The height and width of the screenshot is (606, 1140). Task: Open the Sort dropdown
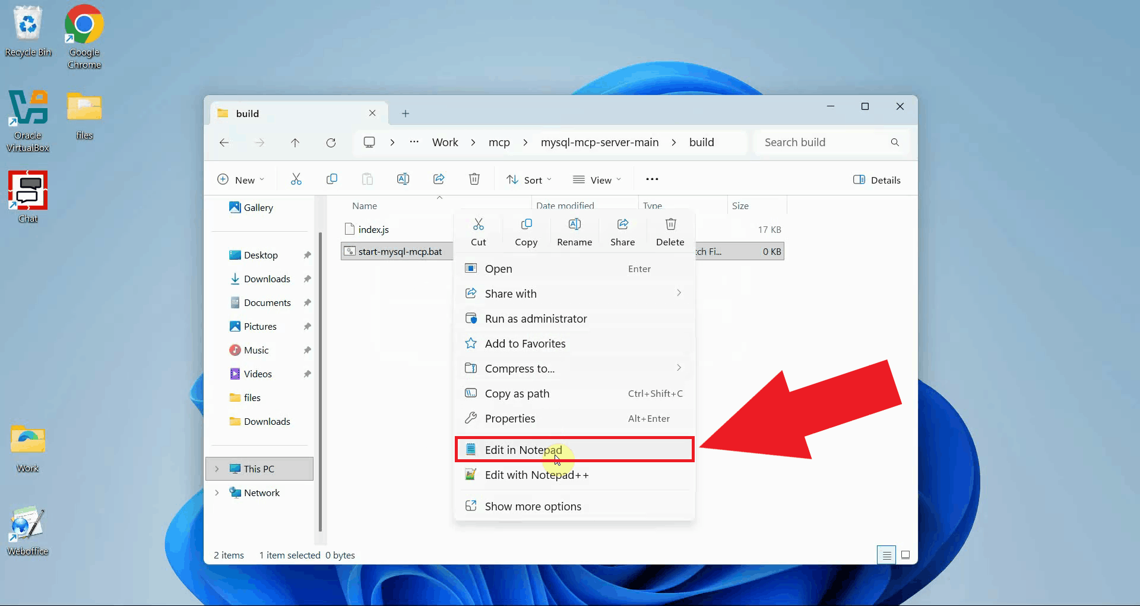(x=529, y=179)
